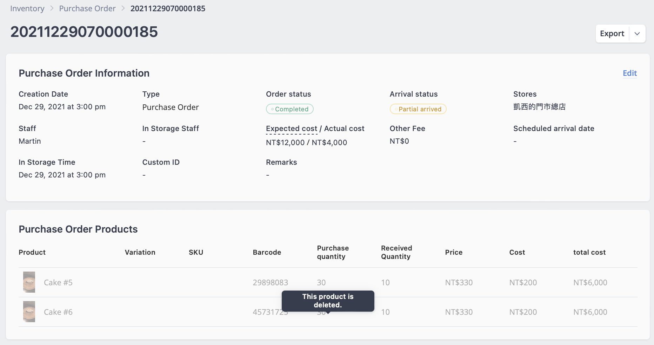The width and height of the screenshot is (654, 345).
Task: Select the Cake #5 product name
Action: (58, 282)
